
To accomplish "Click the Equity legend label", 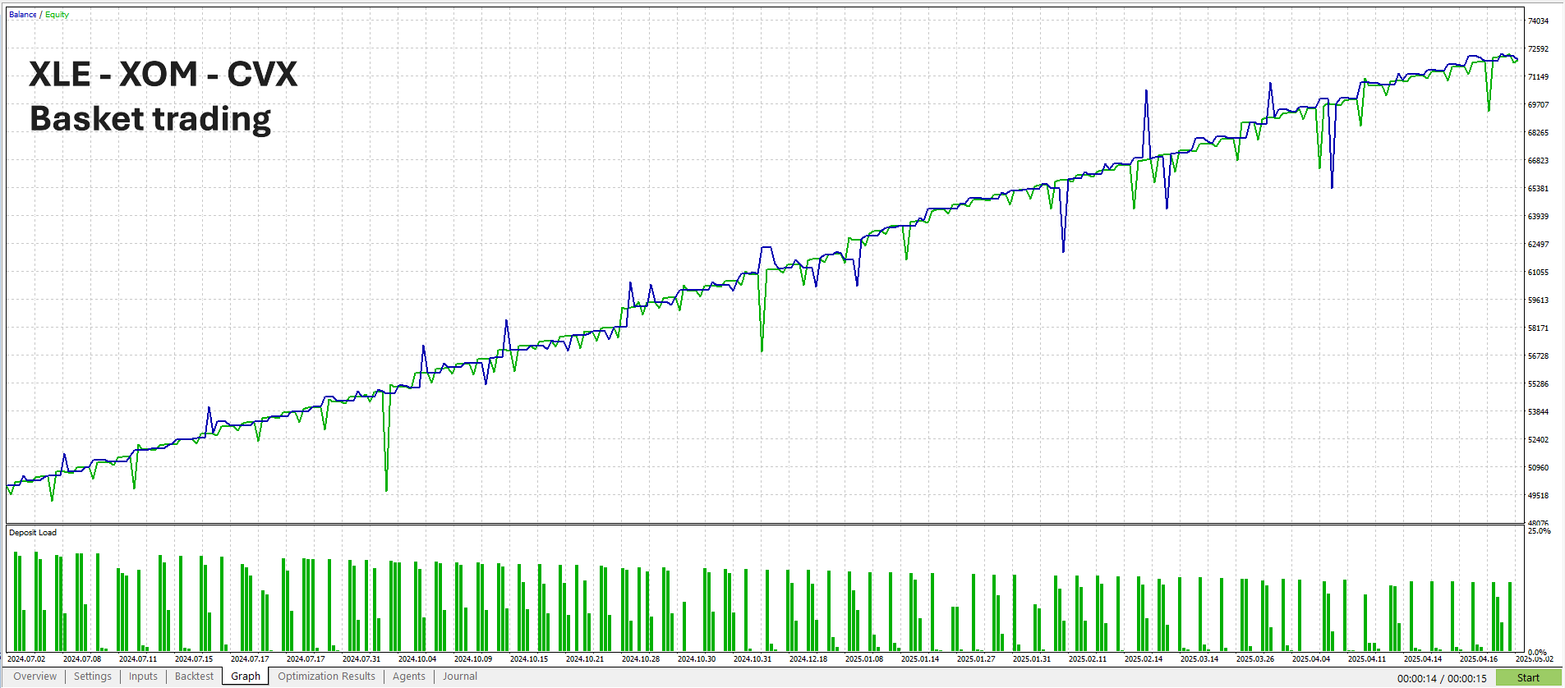I will [58, 15].
